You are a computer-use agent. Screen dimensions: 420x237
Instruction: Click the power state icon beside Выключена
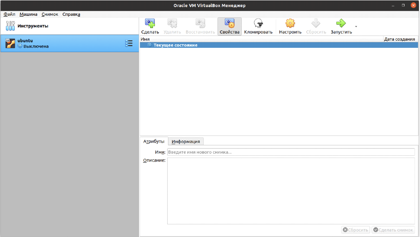(20, 46)
